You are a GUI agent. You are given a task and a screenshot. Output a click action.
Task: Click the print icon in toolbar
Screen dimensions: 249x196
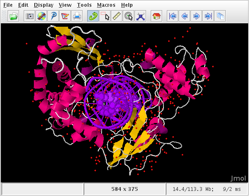click(77, 16)
